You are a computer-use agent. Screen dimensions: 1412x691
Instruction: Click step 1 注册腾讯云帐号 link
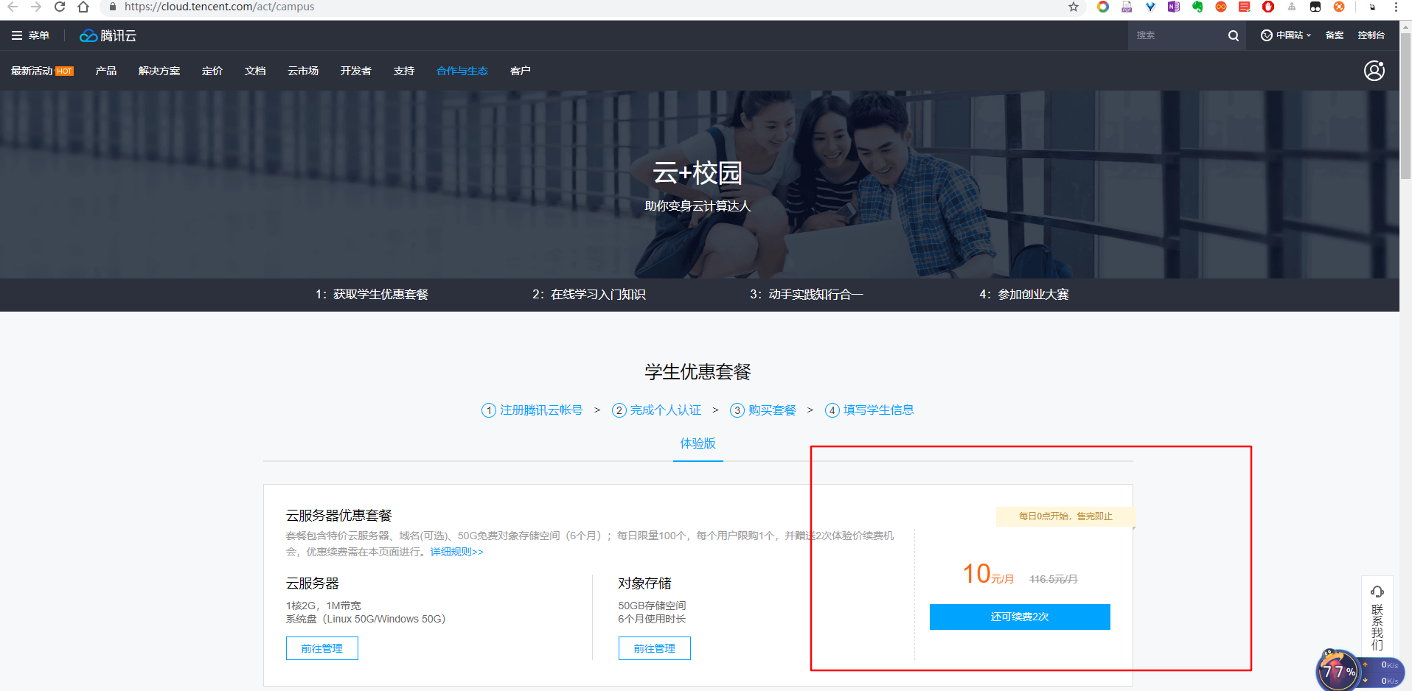[x=532, y=410]
